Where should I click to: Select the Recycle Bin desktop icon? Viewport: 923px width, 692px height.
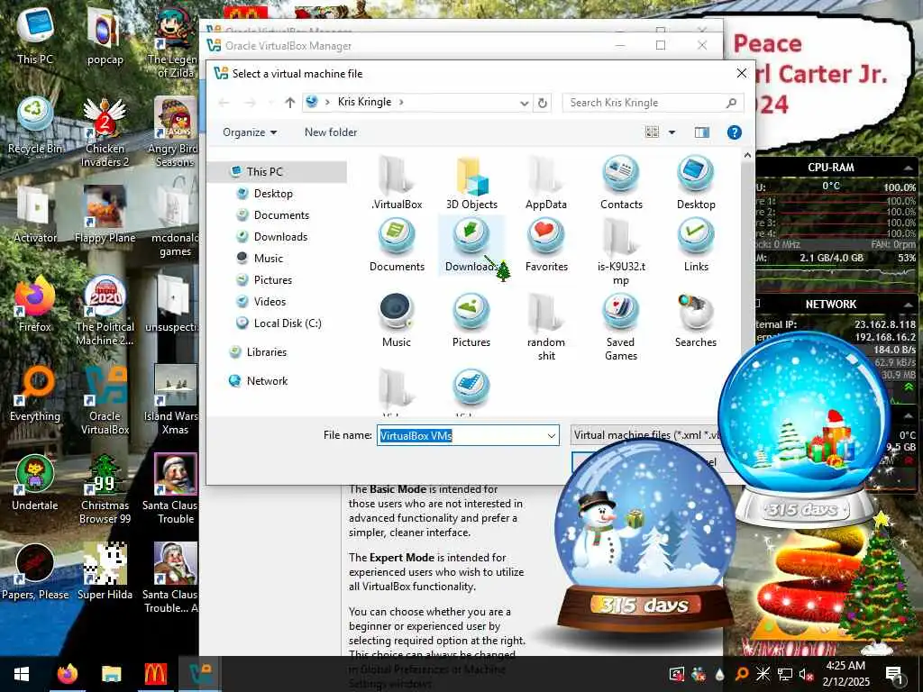(35, 126)
